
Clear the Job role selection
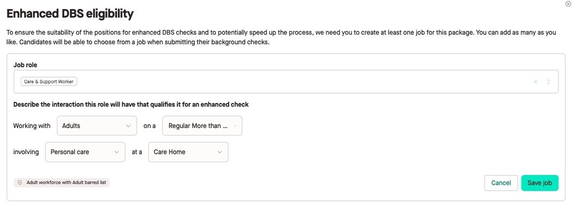(x=535, y=82)
